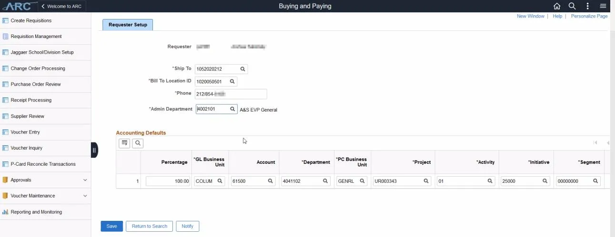The height and width of the screenshot is (237, 615).
Task: Look up Project UR003343
Action: coord(426,181)
